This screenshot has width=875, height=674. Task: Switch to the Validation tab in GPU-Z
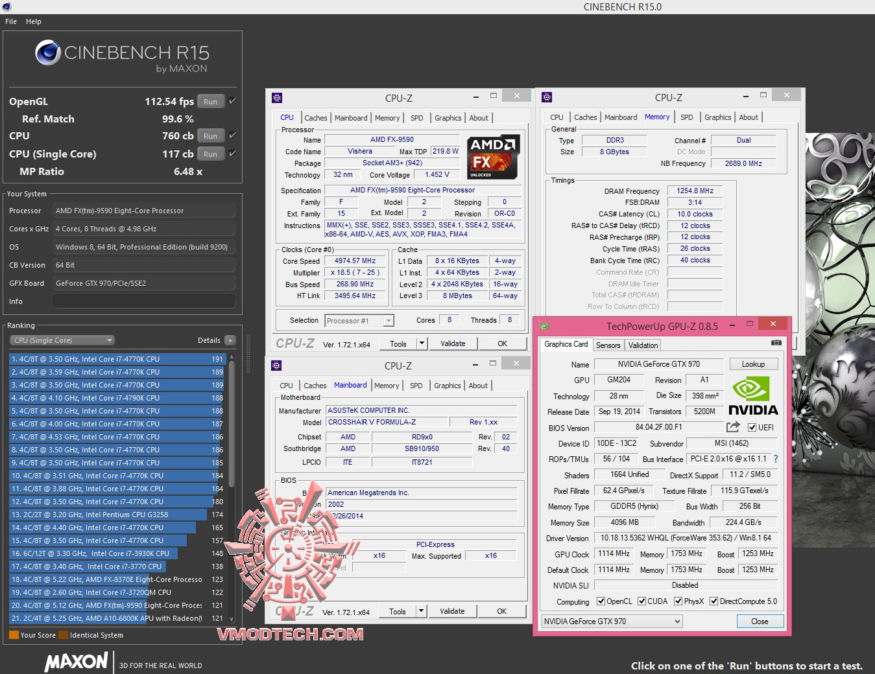[x=643, y=345]
